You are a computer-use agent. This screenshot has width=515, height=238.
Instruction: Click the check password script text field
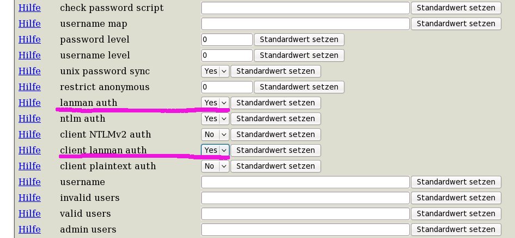point(305,8)
